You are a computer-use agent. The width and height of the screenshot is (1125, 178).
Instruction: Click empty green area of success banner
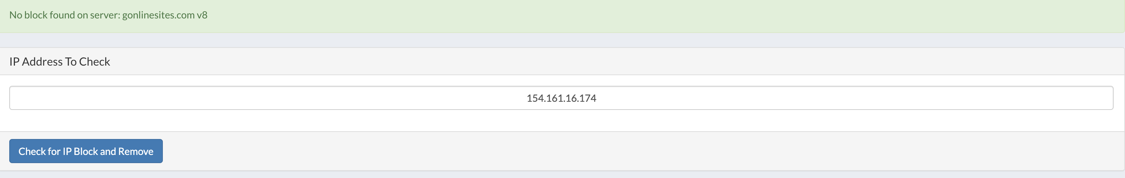(655, 16)
